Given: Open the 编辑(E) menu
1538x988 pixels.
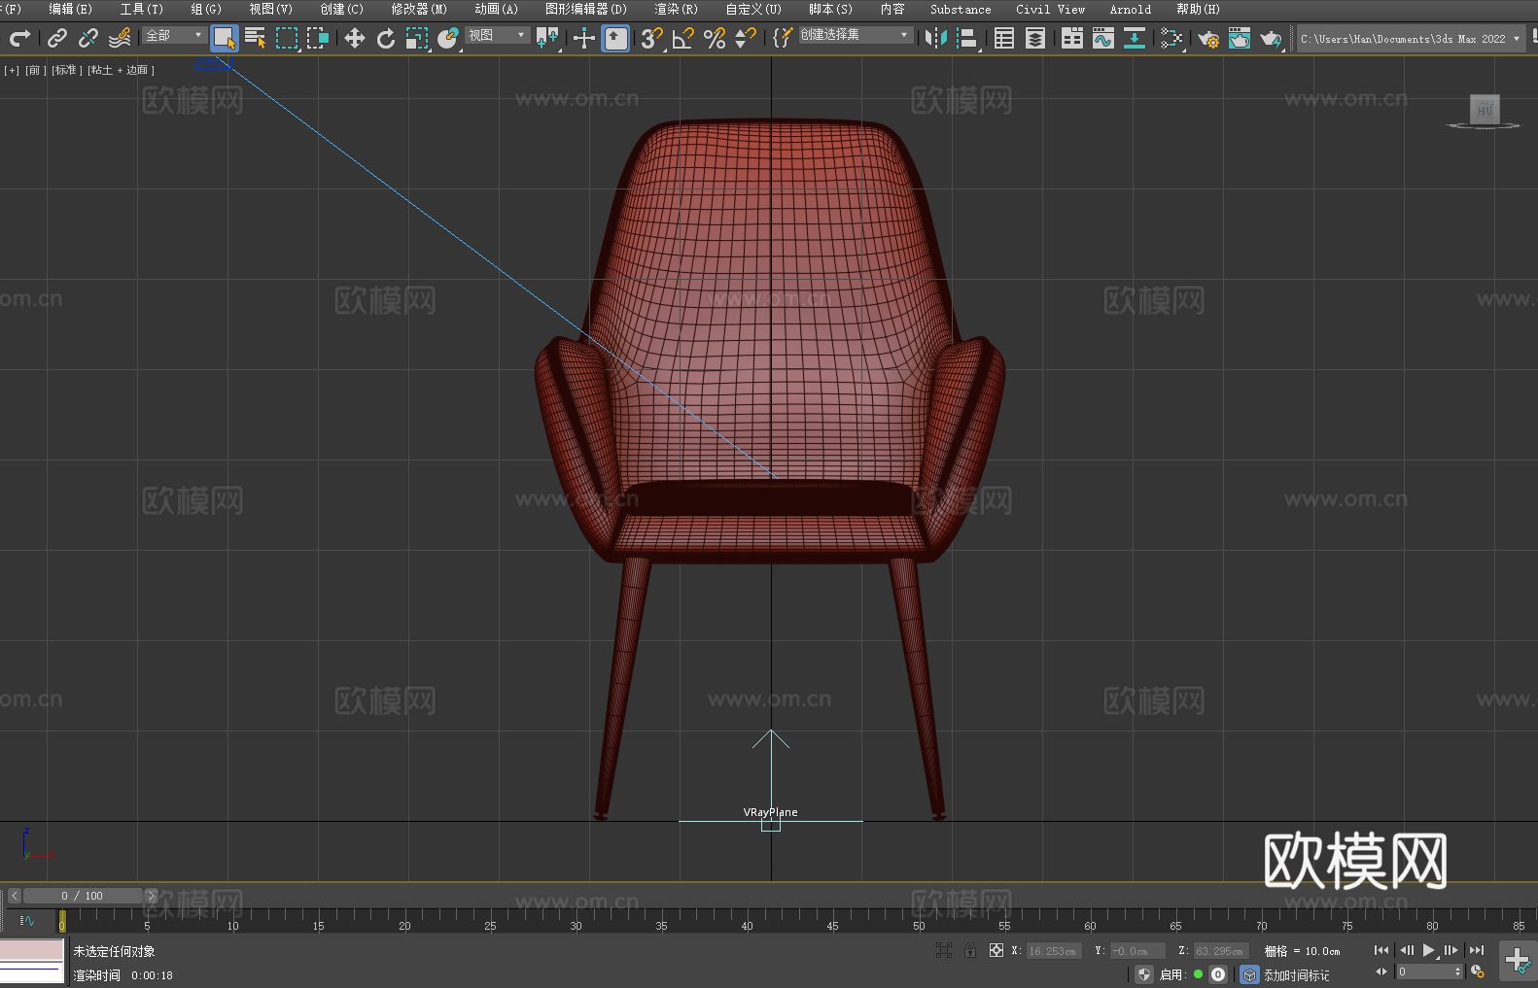Looking at the screenshot, I should tap(70, 9).
